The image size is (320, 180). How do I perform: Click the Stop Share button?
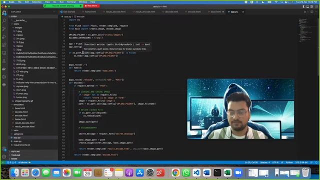(x=91, y=6)
